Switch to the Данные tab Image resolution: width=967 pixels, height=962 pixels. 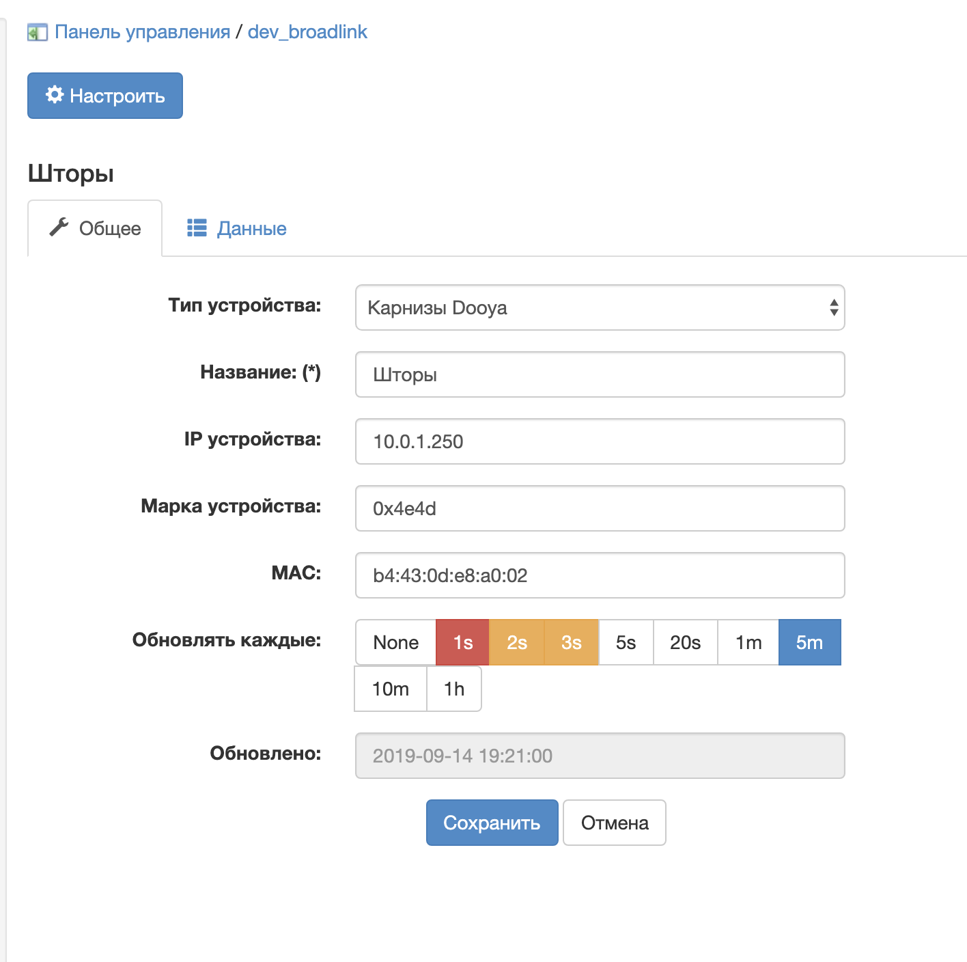(251, 228)
